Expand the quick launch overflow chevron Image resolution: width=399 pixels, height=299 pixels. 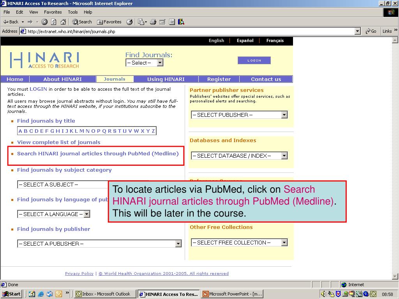click(x=67, y=293)
